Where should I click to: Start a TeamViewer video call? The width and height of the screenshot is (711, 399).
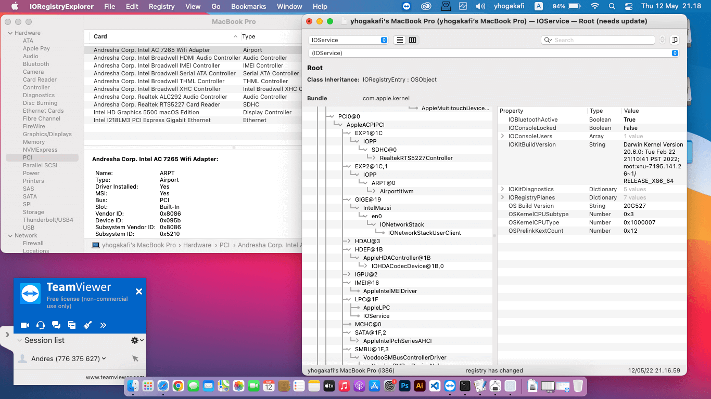pos(24,325)
